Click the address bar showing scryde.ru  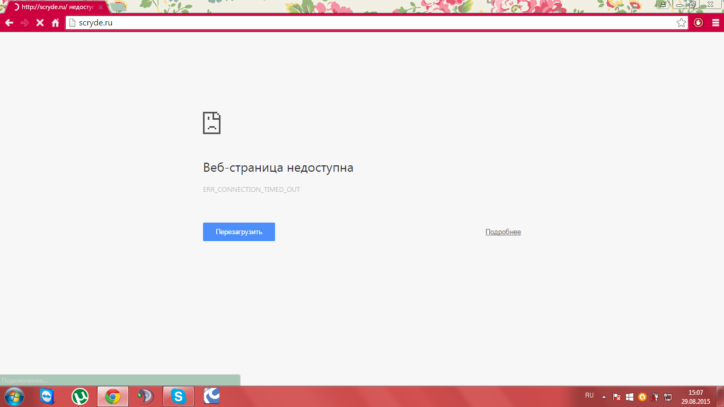coord(371,23)
